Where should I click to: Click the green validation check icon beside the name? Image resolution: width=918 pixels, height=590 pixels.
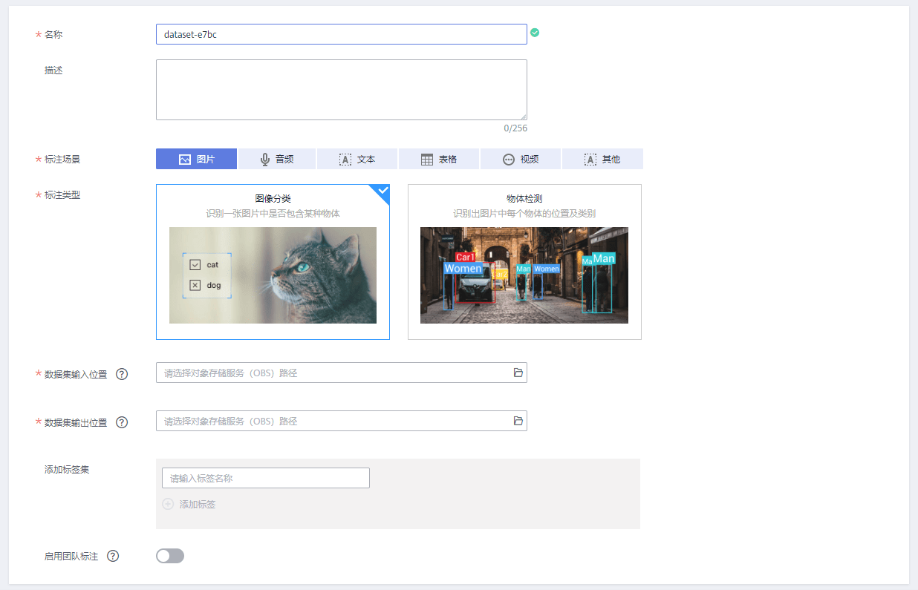click(x=535, y=33)
